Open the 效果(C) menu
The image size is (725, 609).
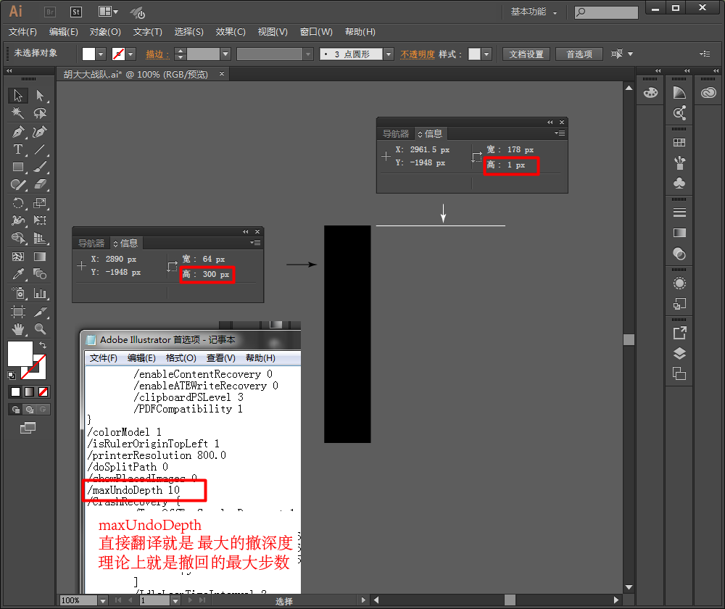[231, 32]
